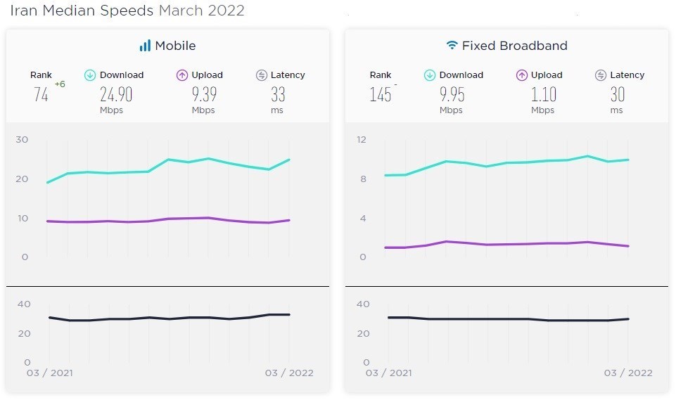The image size is (676, 400).
Task: Click the Fixed Broadband Download icon
Action: (430, 75)
